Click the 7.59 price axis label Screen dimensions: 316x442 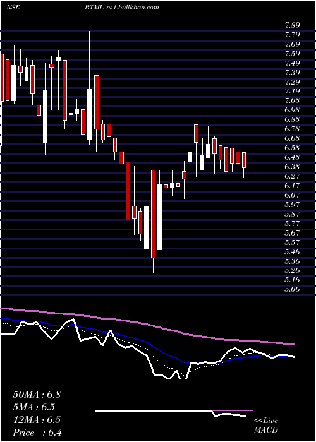[x=293, y=54]
